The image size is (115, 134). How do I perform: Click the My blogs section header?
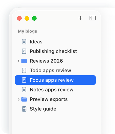point(28,31)
